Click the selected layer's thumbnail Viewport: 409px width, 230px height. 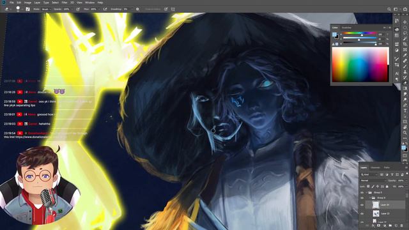coord(376,205)
